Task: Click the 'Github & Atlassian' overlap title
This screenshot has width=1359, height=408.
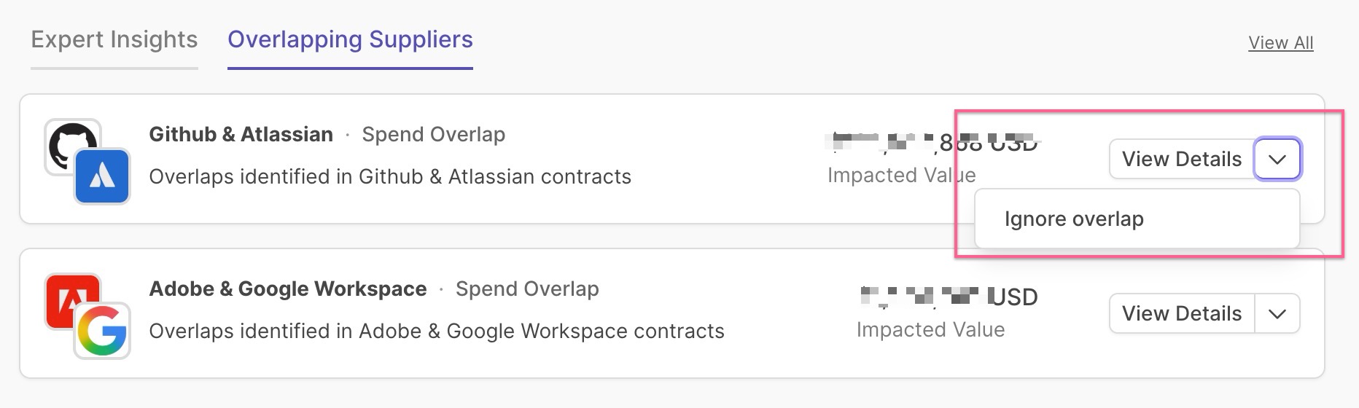Action: [x=241, y=134]
